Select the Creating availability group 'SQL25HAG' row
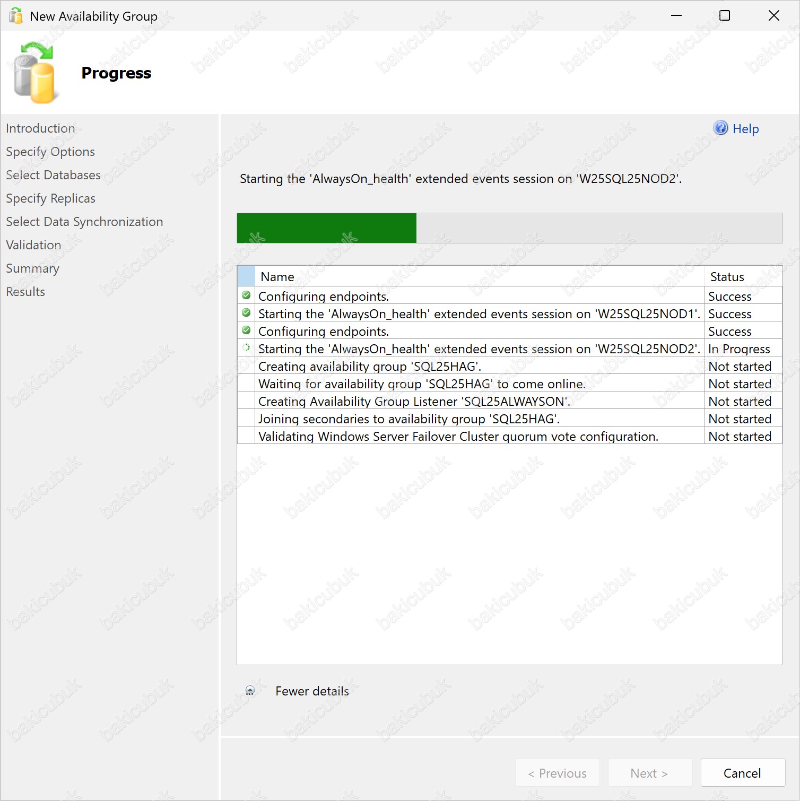Viewport: 800px width, 801px height. [370, 367]
